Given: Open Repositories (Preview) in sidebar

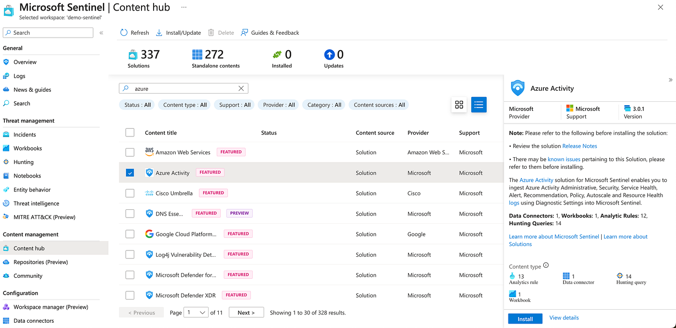Looking at the screenshot, I should point(41,262).
